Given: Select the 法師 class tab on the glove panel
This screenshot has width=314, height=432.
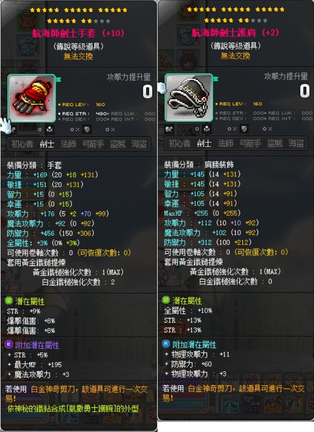Looking at the screenshot, I should (x=68, y=144).
